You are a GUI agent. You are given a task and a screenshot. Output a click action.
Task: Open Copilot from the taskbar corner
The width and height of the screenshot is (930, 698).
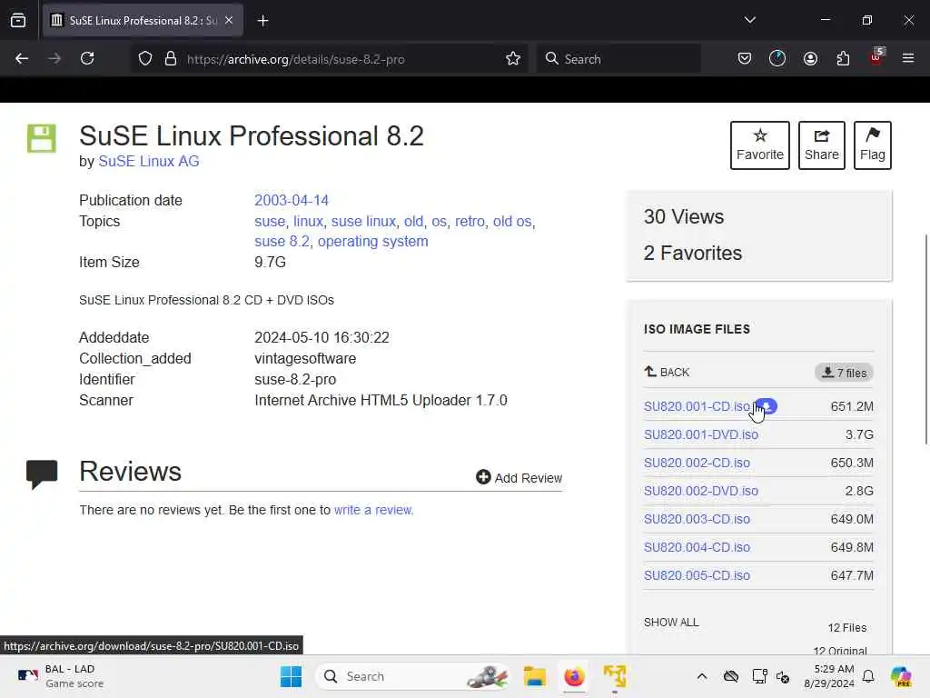tap(900, 676)
